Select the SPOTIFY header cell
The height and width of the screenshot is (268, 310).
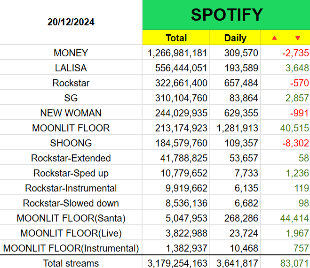[226, 15]
